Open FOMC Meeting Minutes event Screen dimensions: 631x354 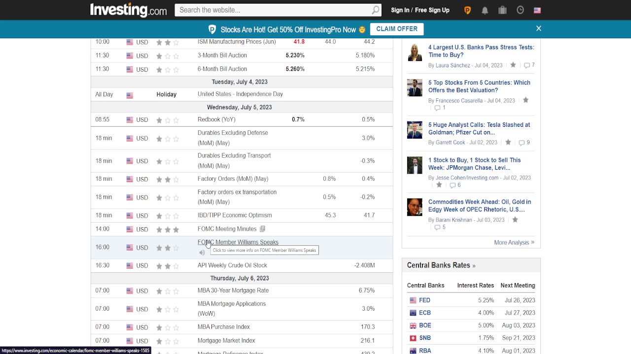pos(227,229)
